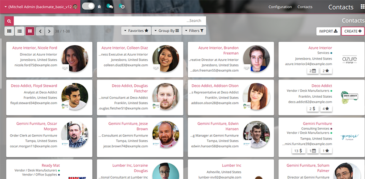Click Colleen Diaz's profile photo
Image resolution: width=365 pixels, height=179 pixels.
(x=166, y=58)
